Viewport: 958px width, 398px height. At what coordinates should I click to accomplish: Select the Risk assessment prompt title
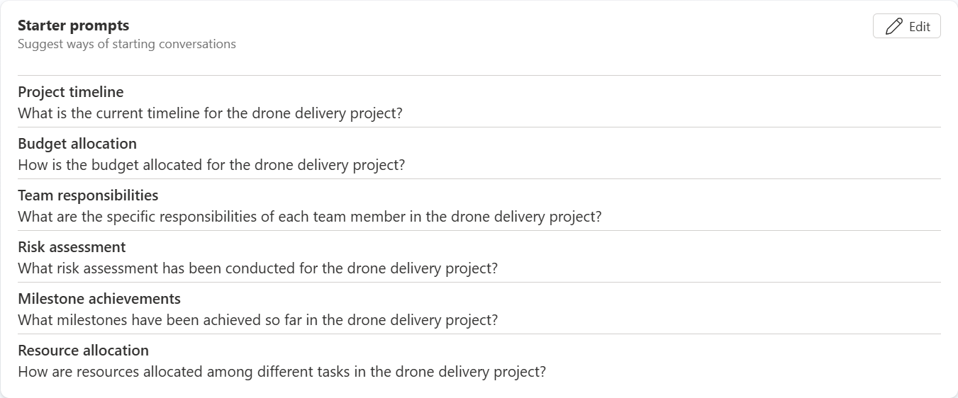(x=72, y=247)
